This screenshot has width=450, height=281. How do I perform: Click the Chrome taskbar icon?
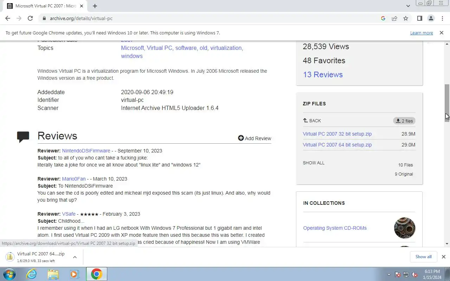(96, 274)
